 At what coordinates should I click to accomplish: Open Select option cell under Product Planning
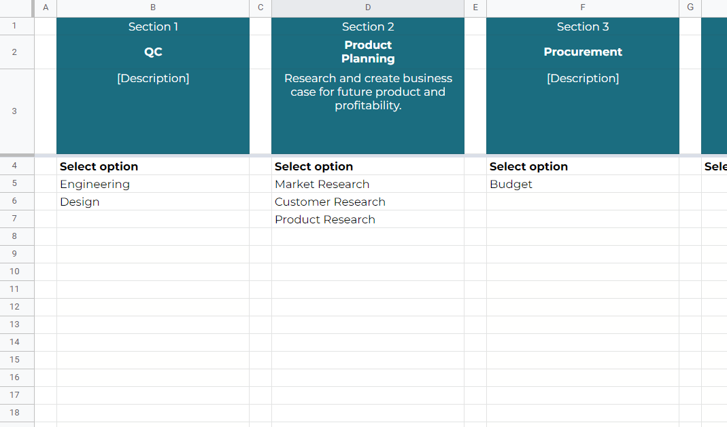(368, 166)
